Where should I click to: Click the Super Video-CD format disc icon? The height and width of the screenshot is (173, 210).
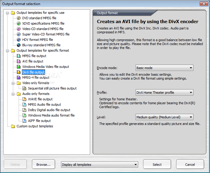pos(19,34)
